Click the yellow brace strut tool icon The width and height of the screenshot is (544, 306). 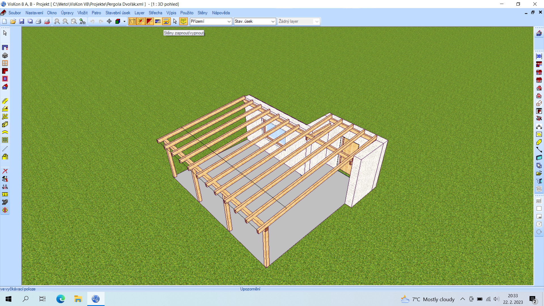pos(5,116)
